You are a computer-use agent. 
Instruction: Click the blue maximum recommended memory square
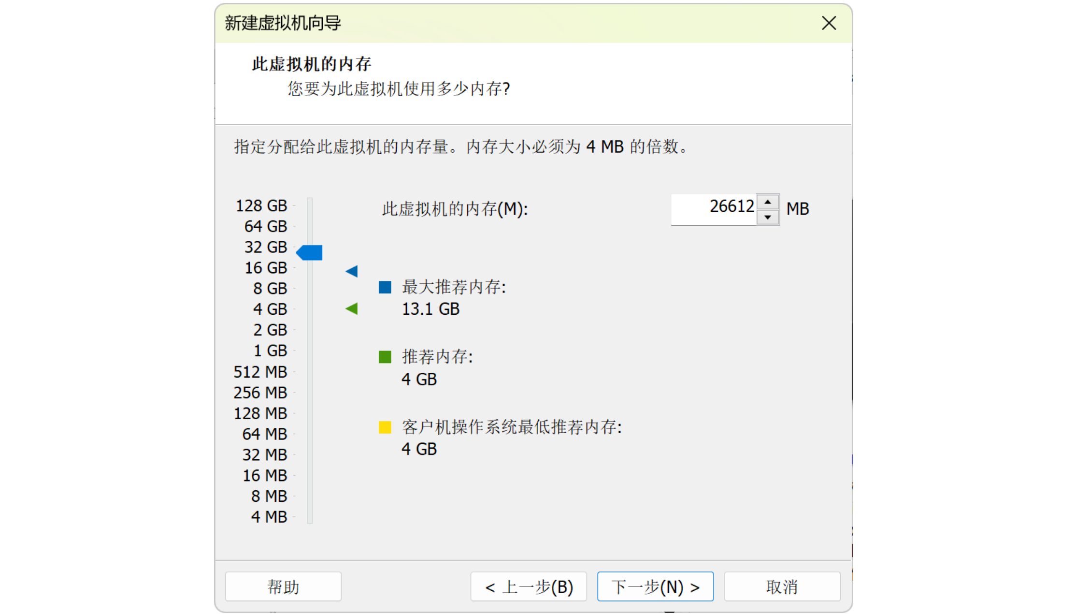385,287
